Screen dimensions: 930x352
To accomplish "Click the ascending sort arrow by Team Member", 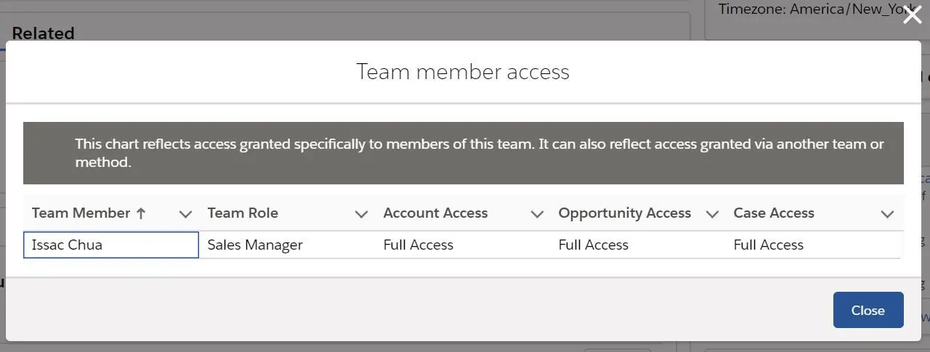I will pyautogui.click(x=141, y=213).
